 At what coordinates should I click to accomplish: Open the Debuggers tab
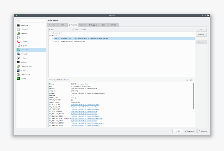point(93,25)
